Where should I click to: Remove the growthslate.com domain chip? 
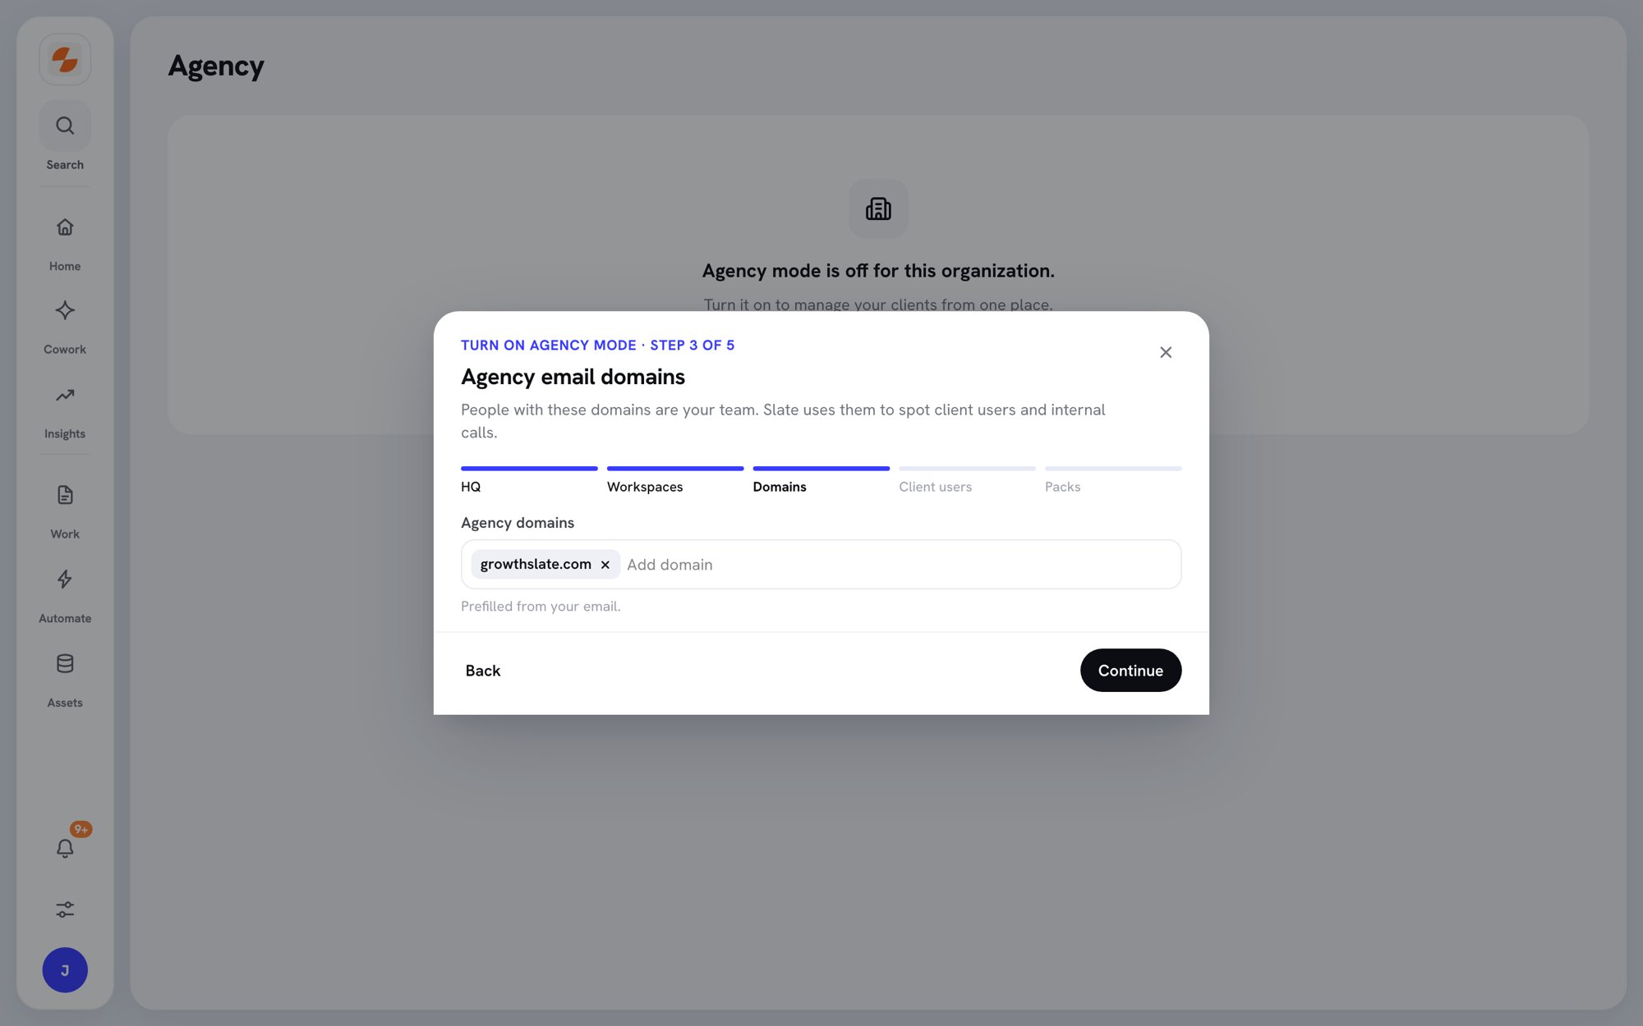tap(605, 565)
